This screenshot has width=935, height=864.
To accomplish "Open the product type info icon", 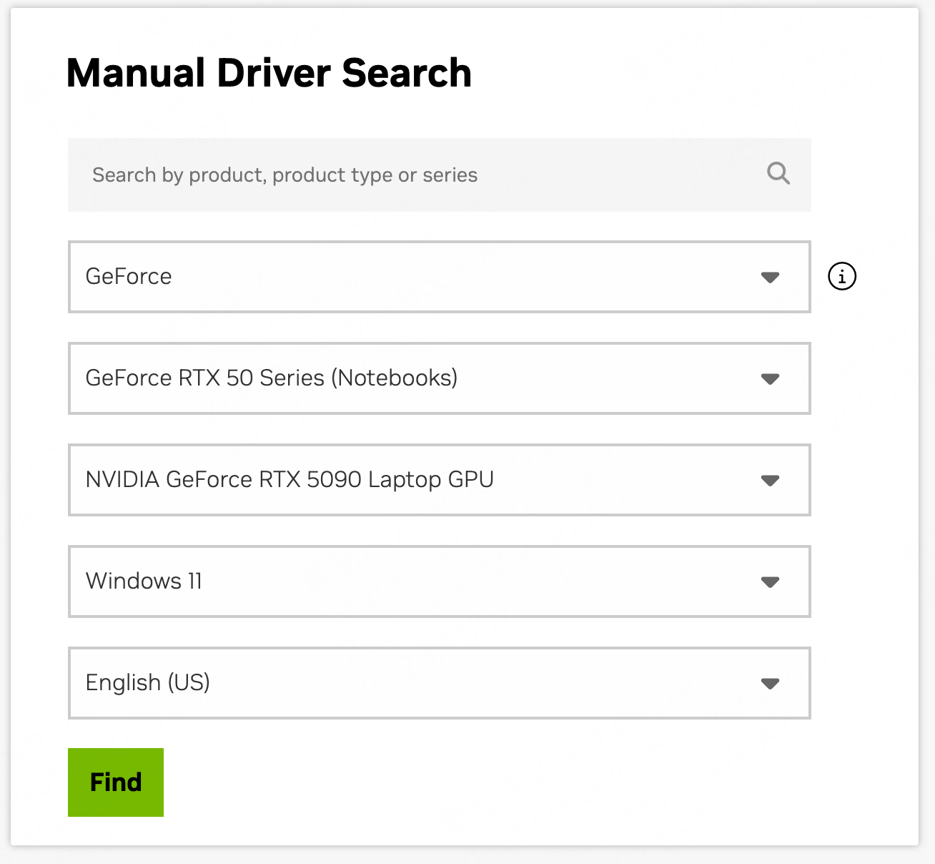I will coord(842,276).
